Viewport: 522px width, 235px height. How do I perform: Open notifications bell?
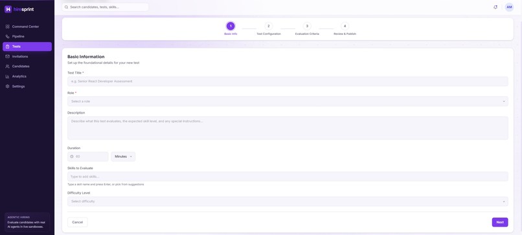point(495,7)
